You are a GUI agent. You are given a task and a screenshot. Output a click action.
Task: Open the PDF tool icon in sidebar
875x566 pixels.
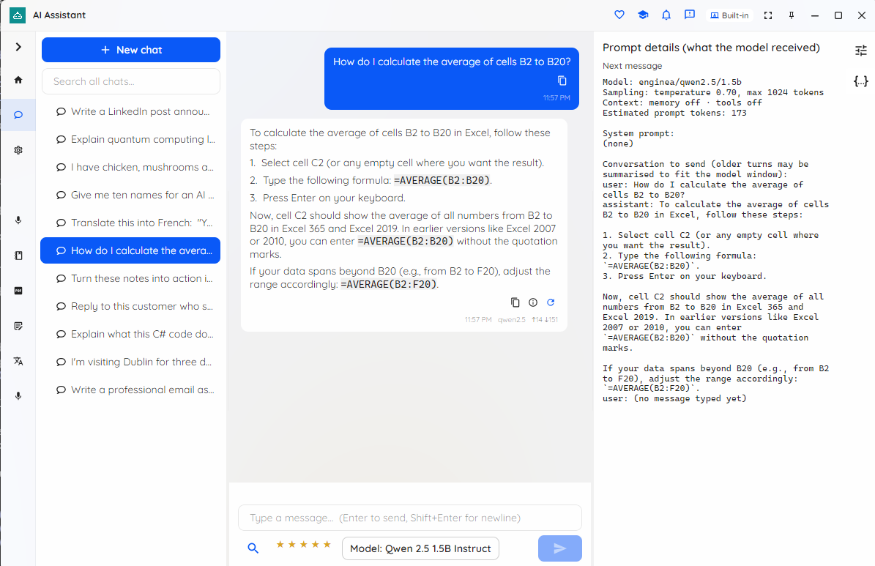[x=18, y=291]
